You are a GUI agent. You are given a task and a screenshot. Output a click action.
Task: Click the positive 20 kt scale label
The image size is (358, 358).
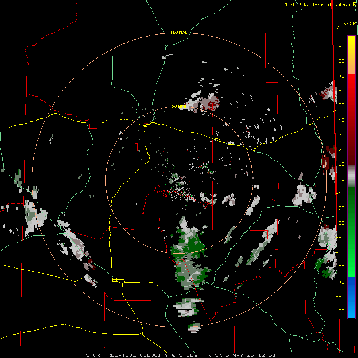click(342, 149)
